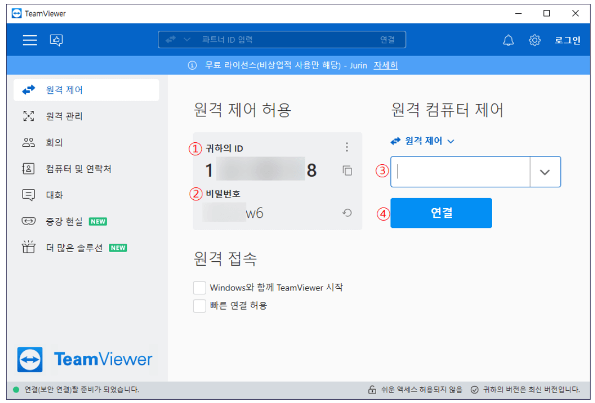
Task: Open partner ID history dropdown arrow
Action: (545, 171)
